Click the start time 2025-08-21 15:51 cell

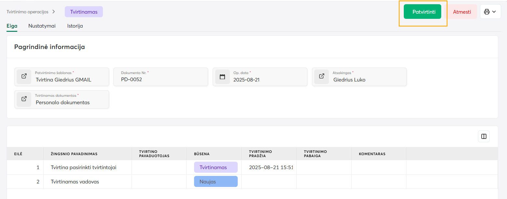pyautogui.click(x=269, y=168)
